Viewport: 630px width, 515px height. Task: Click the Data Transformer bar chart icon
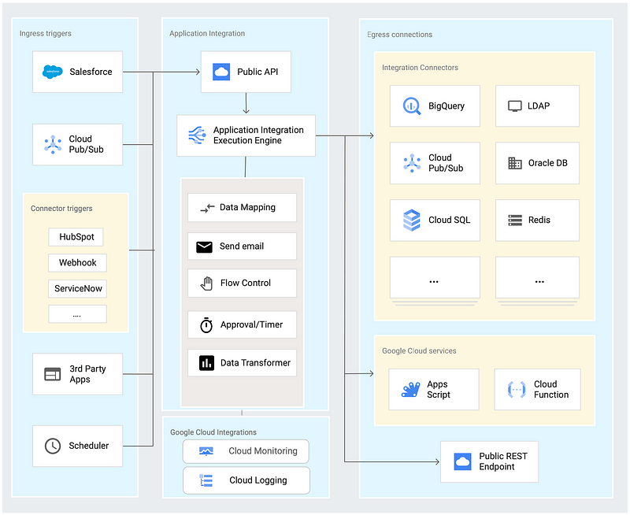206,363
